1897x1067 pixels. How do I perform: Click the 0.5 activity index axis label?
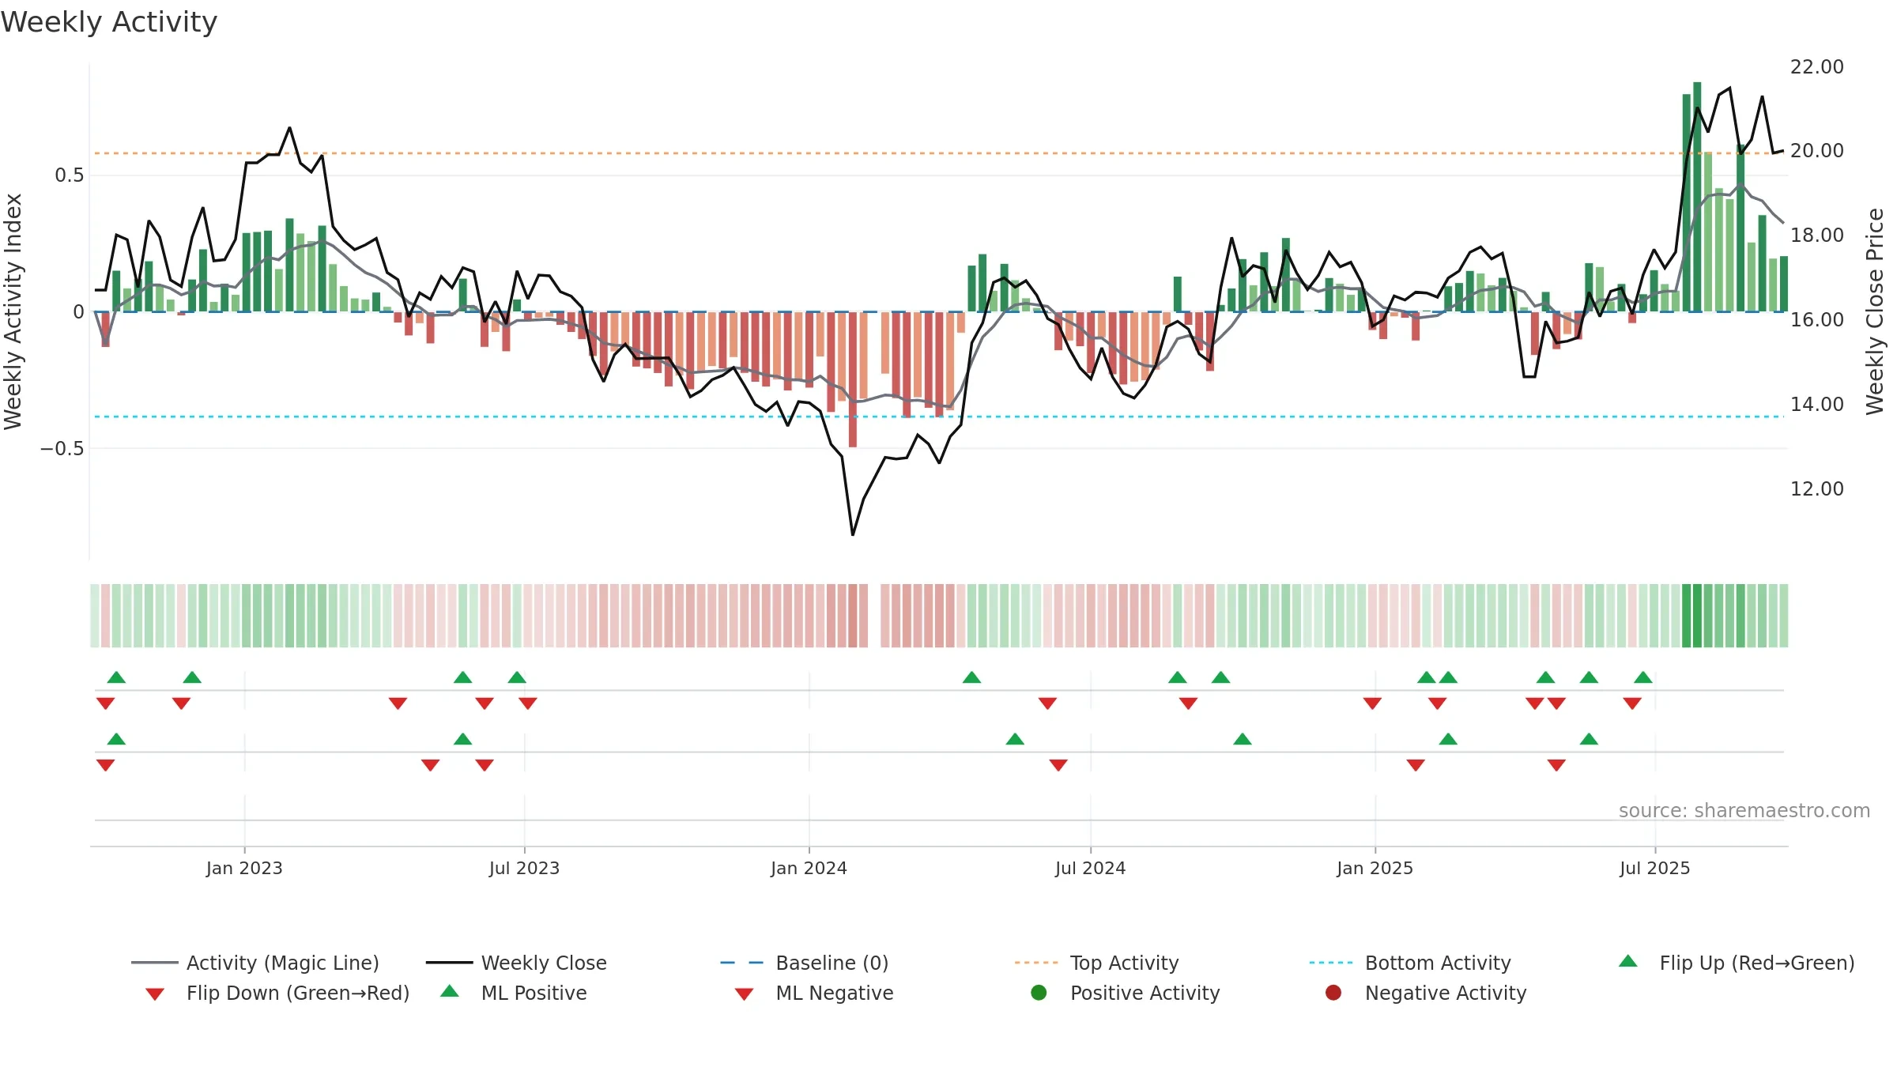69,175
